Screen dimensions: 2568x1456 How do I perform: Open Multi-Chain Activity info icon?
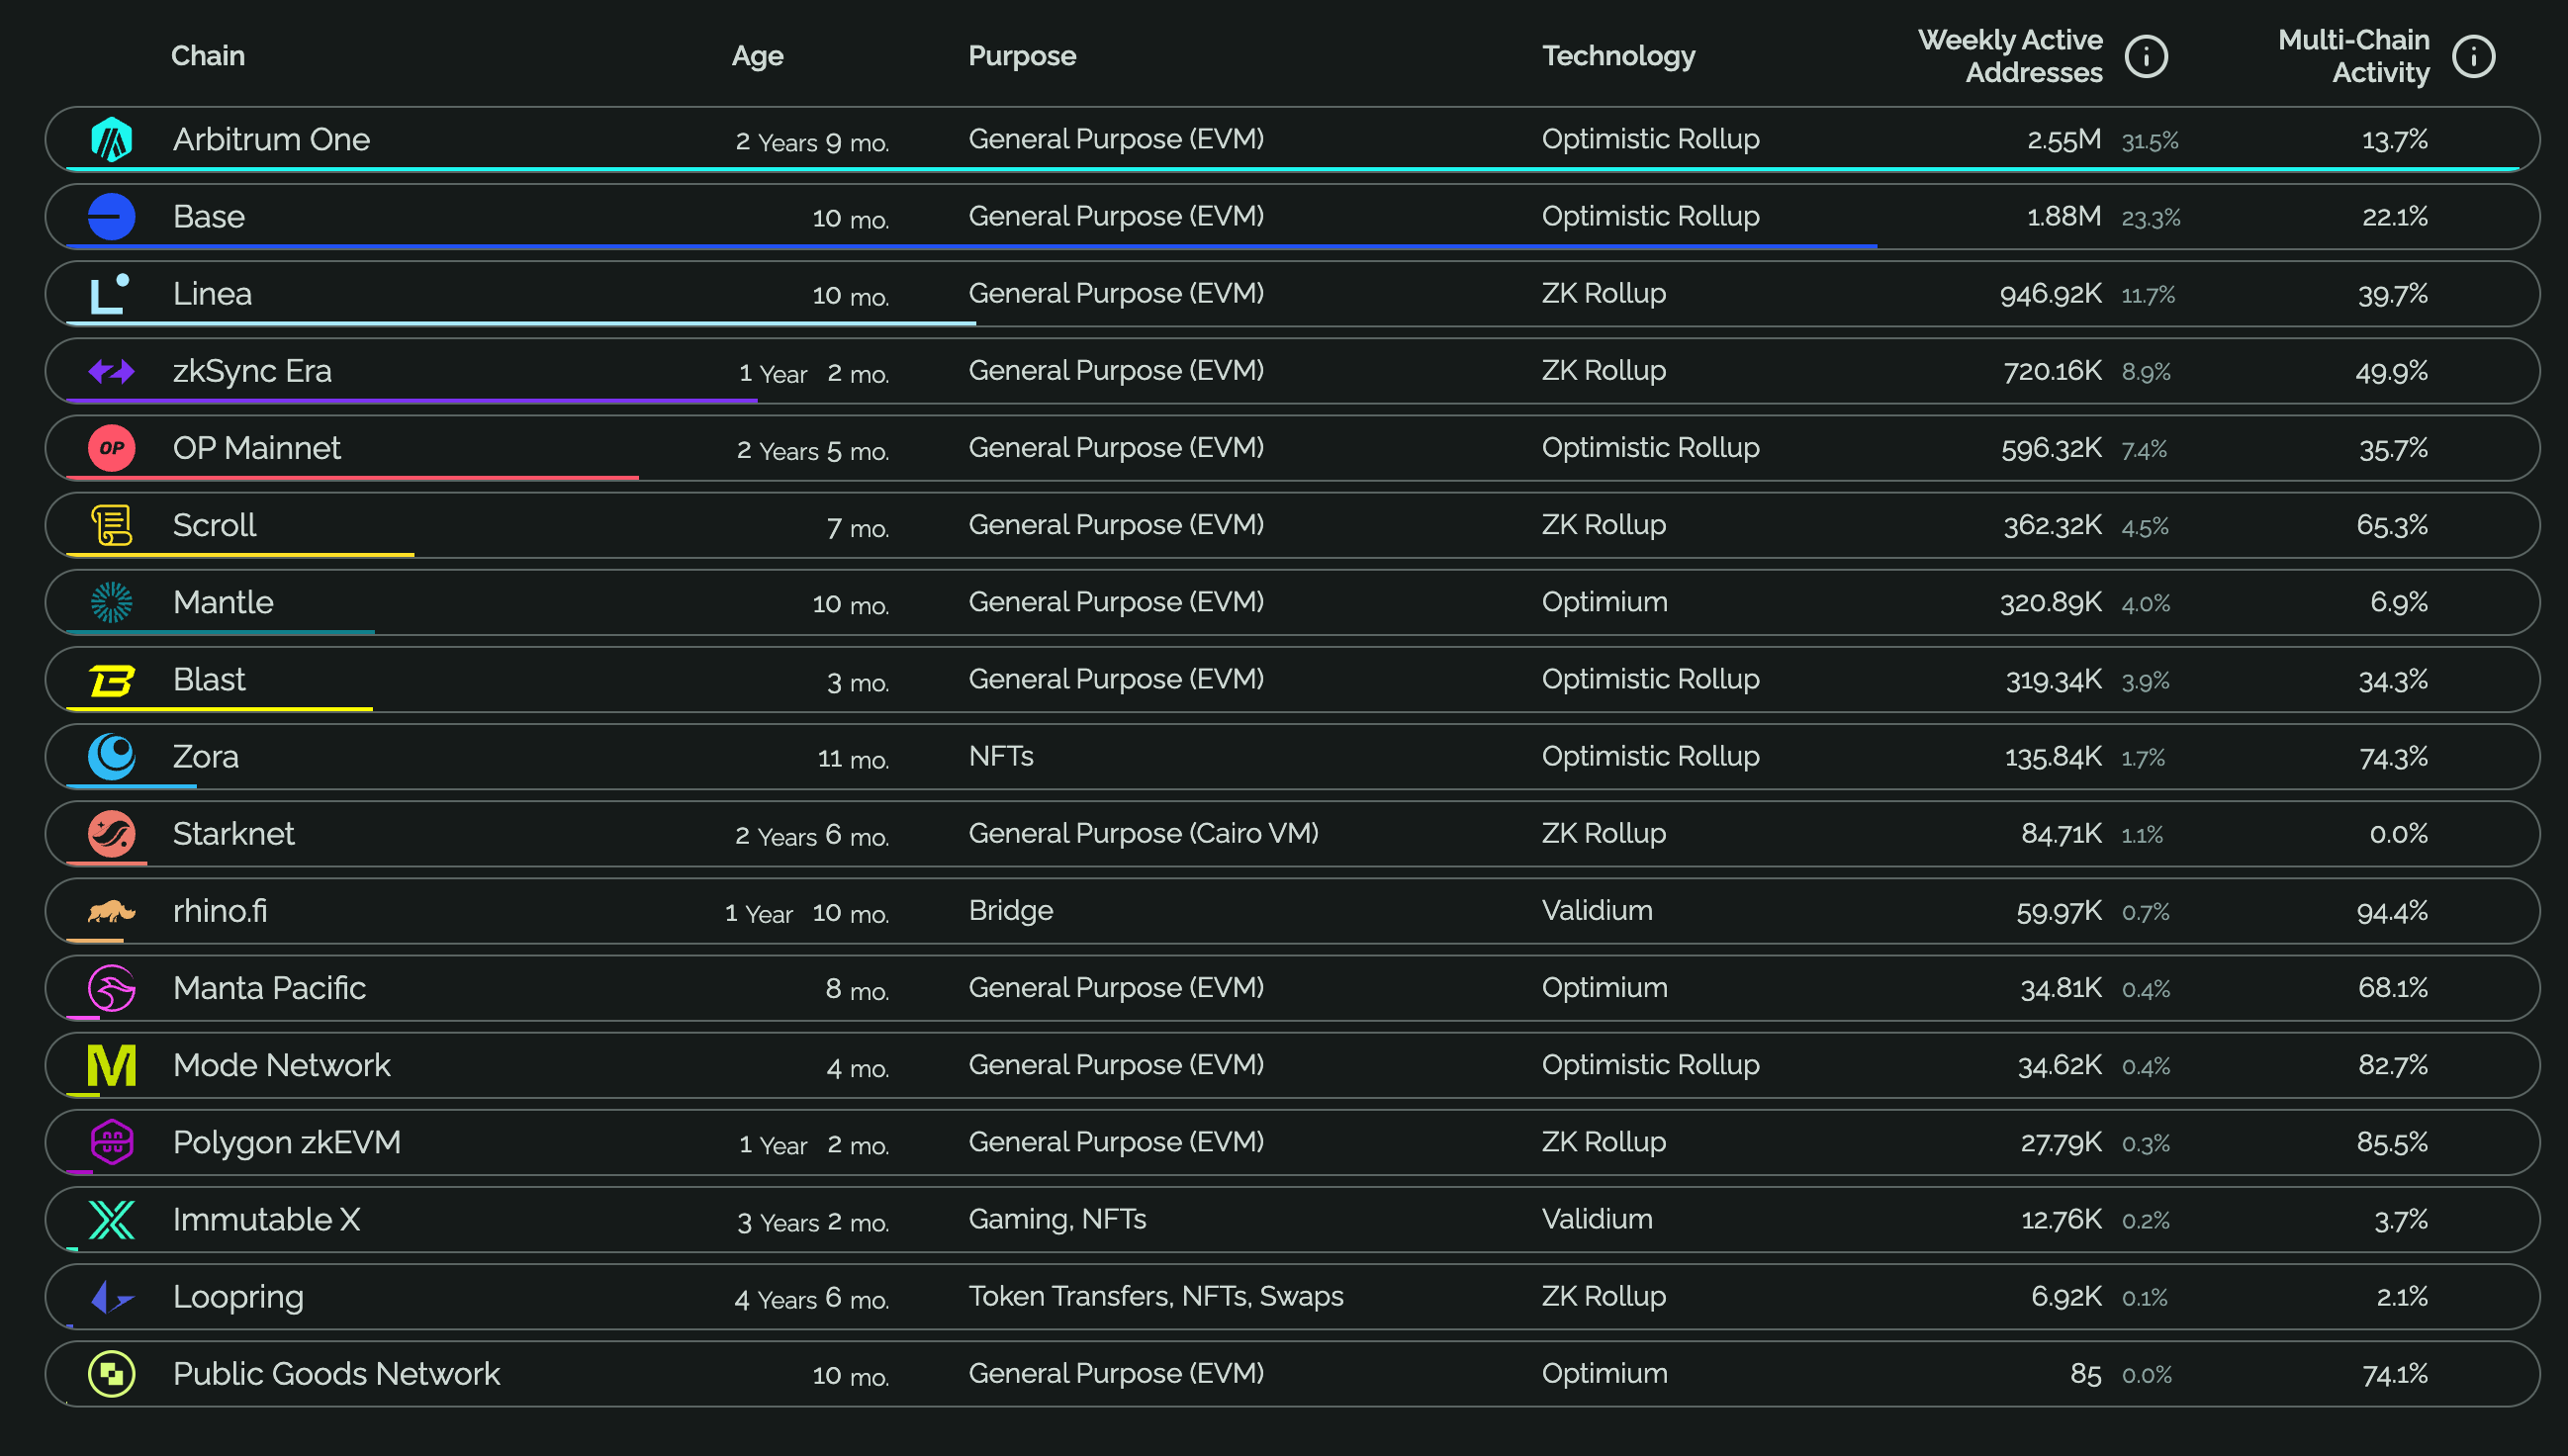[2473, 56]
